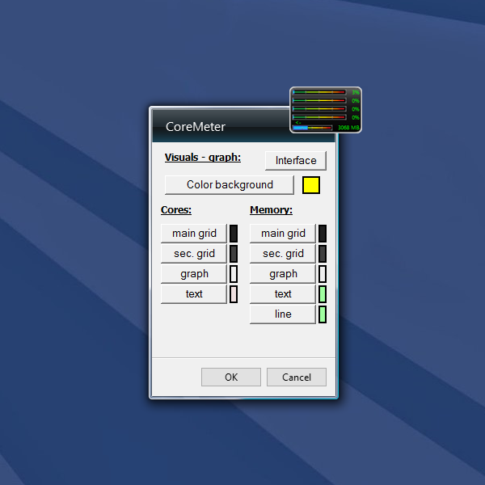Viewport: 485px width, 485px height.
Task: Click the Cores sec. grid button
Action: tap(194, 254)
